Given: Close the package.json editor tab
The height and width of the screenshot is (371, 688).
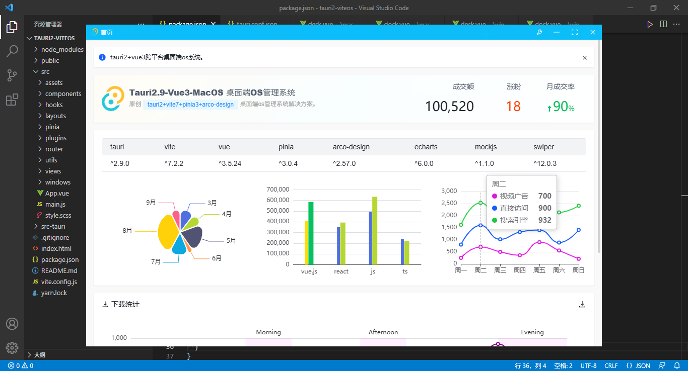Looking at the screenshot, I should [213, 24].
